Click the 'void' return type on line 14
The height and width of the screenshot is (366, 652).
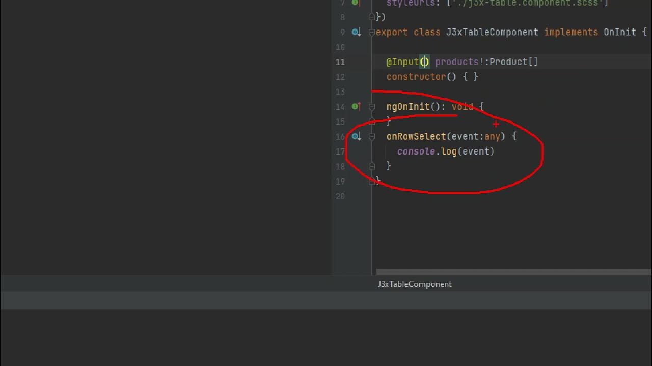463,107
